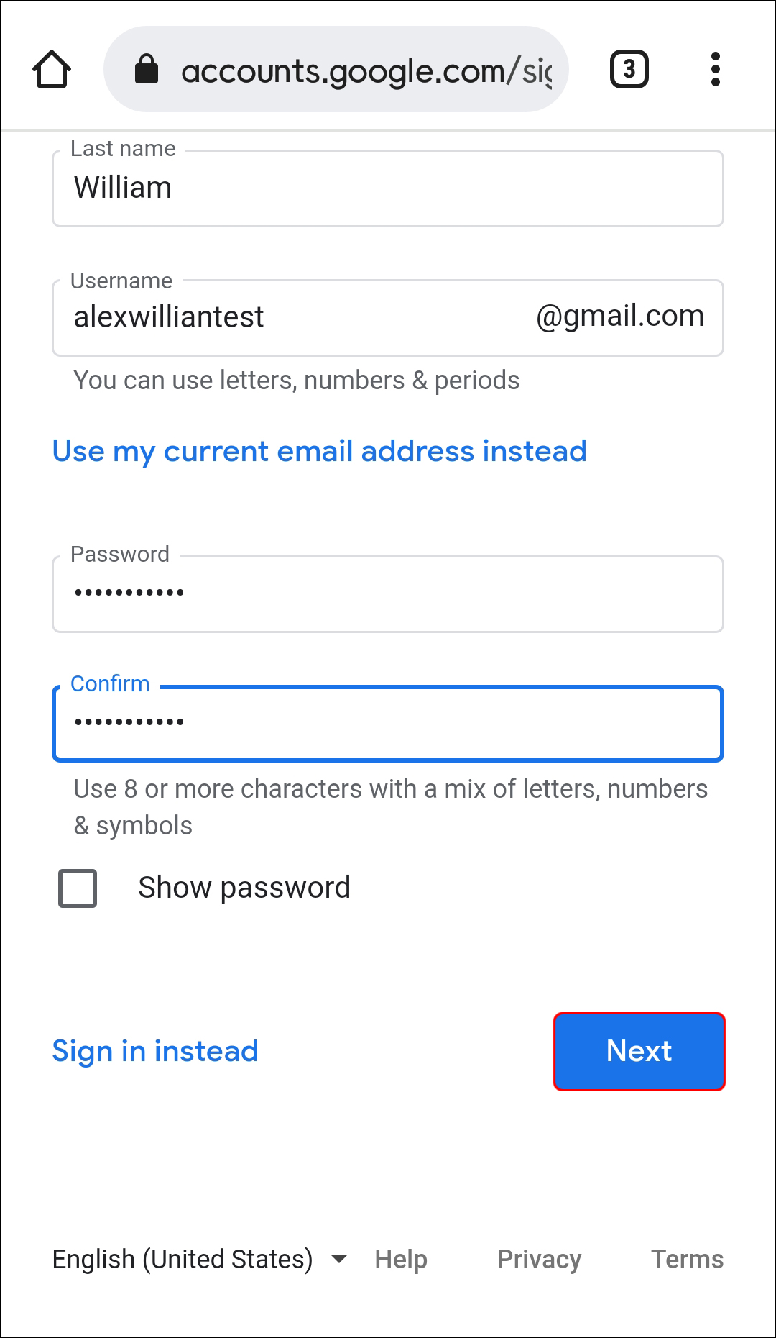The width and height of the screenshot is (776, 1338).
Task: Tap the browser home icon
Action: coord(52,70)
